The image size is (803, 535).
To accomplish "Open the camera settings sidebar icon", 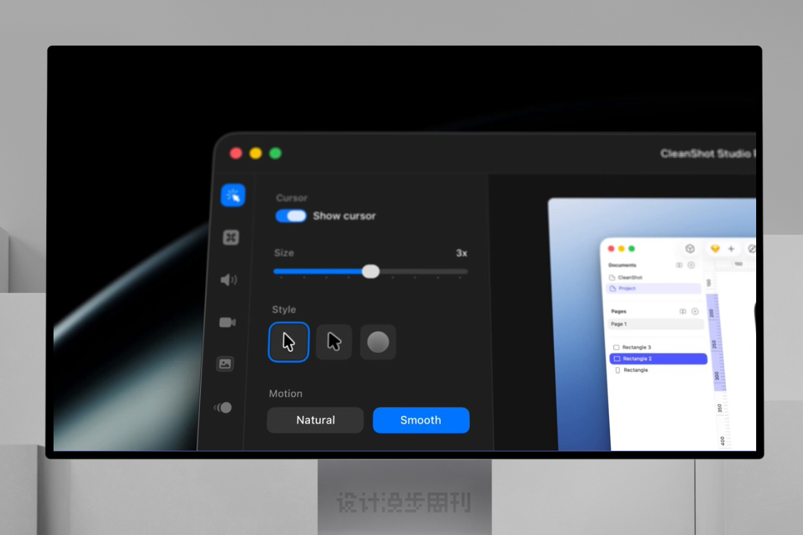I will [x=227, y=322].
